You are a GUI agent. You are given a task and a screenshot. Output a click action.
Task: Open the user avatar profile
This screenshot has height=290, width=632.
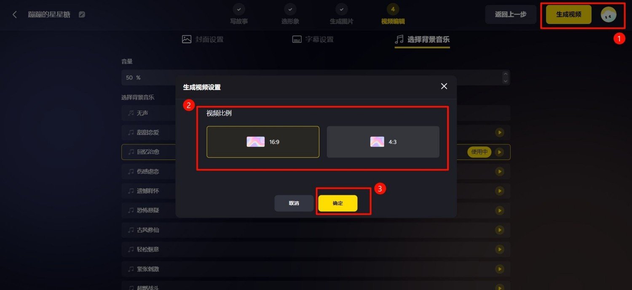[608, 15]
